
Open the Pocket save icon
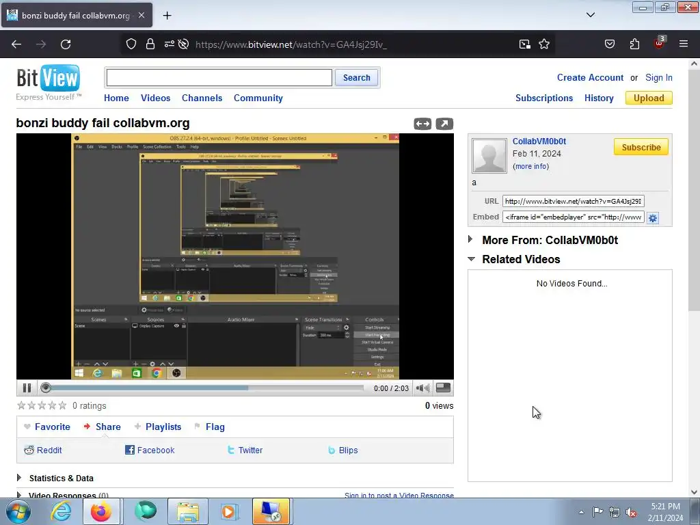(x=609, y=44)
